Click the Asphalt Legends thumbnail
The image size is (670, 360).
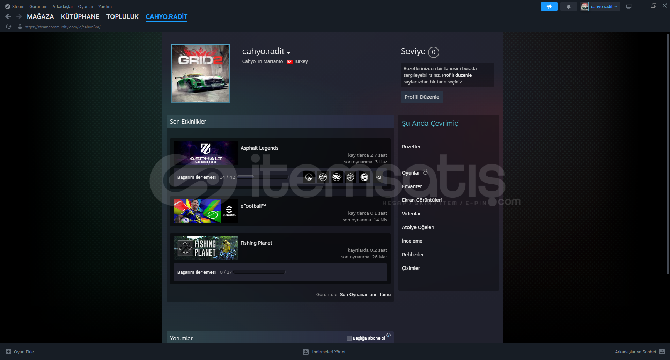pyautogui.click(x=206, y=153)
